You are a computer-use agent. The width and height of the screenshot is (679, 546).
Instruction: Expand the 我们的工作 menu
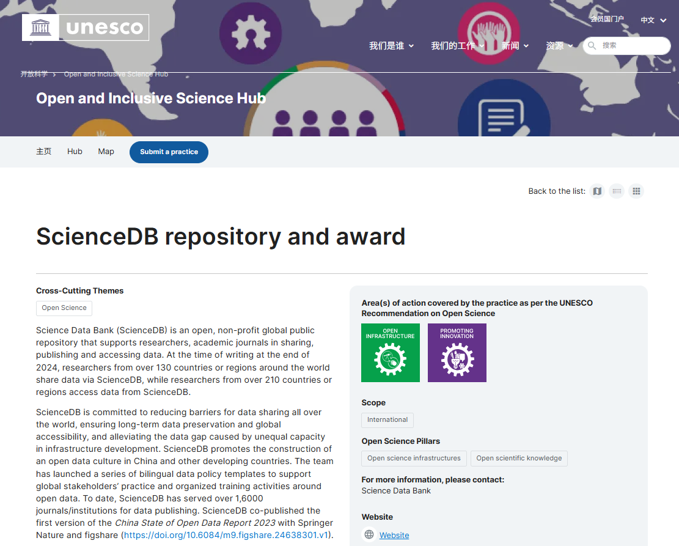click(x=458, y=45)
